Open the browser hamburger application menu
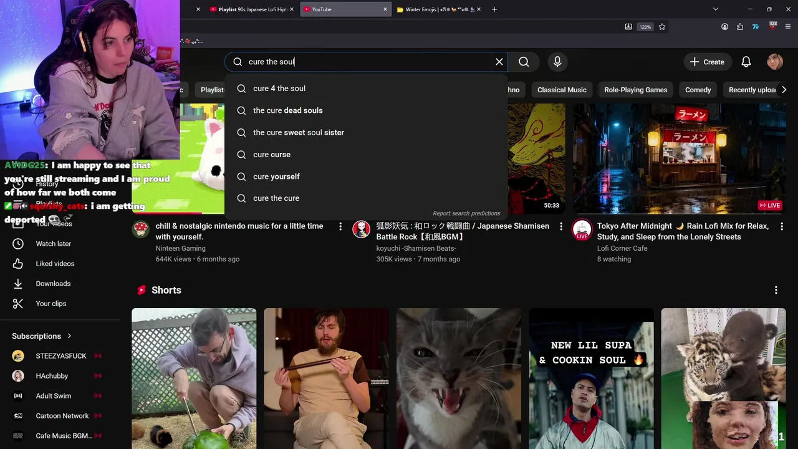This screenshot has height=449, width=798. click(x=789, y=27)
